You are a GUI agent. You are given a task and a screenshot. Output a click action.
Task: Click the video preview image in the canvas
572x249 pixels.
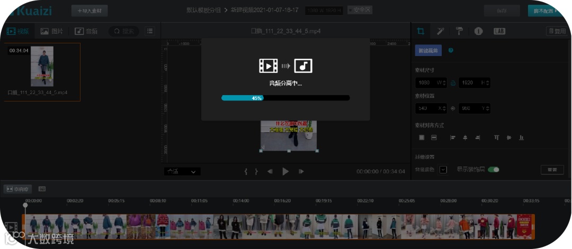[289, 135]
